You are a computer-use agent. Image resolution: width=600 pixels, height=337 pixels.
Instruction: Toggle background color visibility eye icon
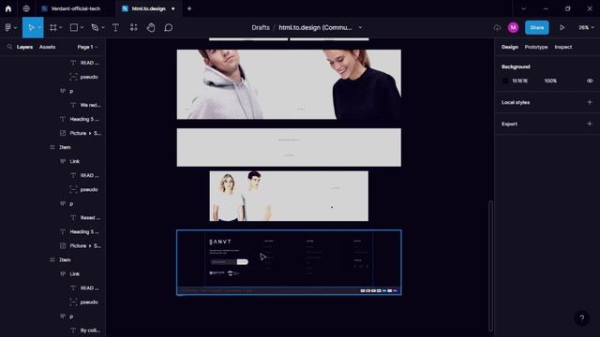[590, 81]
